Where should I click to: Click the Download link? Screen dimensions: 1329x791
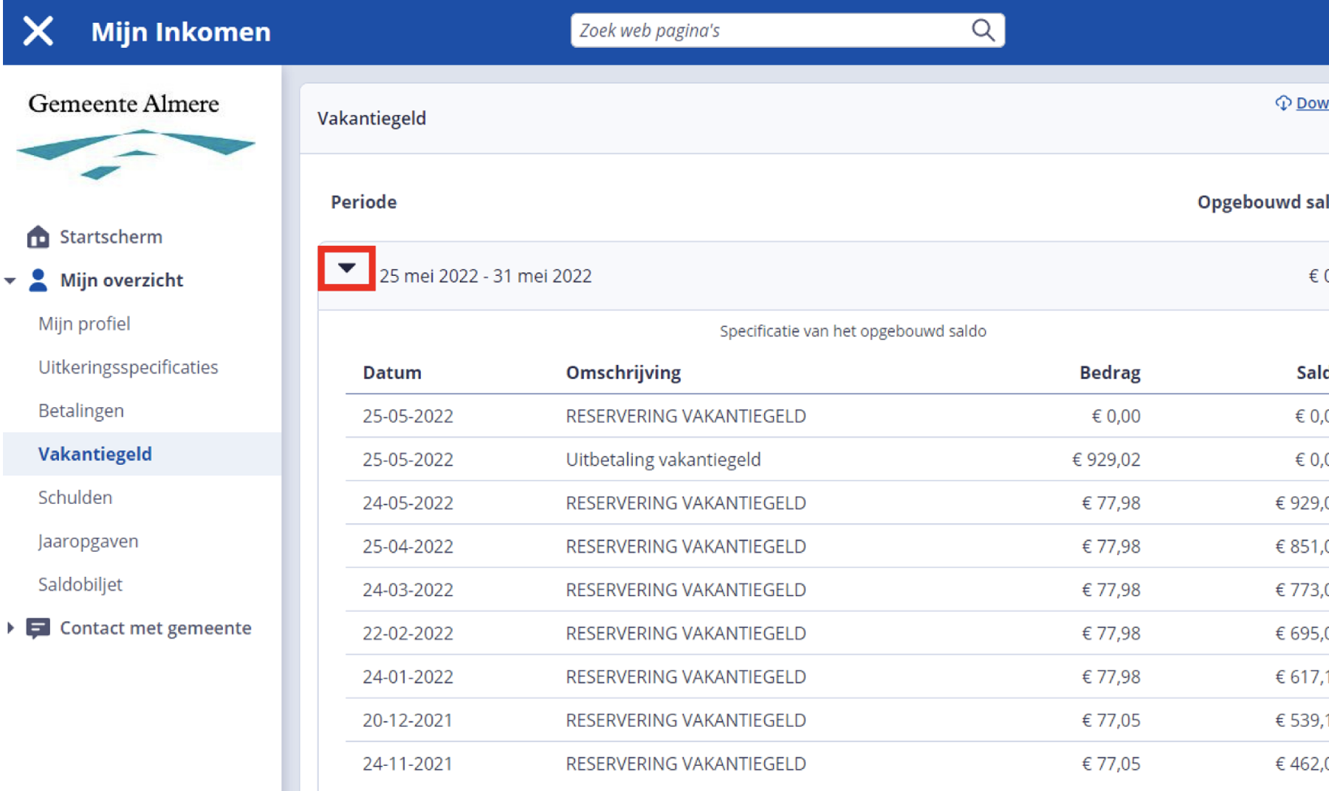click(1312, 103)
